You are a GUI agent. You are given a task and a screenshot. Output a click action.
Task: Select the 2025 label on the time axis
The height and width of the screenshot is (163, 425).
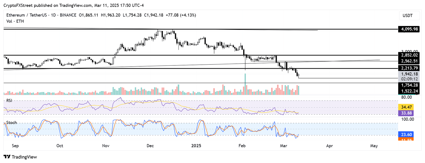tap(196, 146)
